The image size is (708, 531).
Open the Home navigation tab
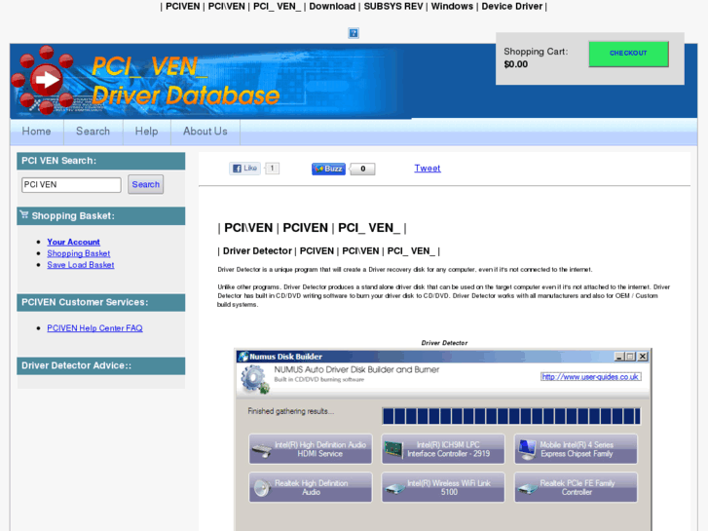[x=37, y=132]
